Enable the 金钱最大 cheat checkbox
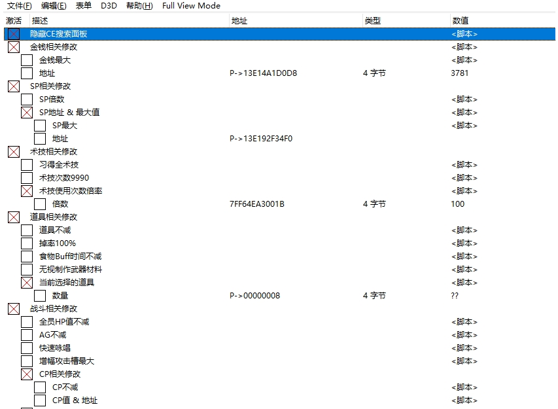This screenshot has width=558, height=409. 26,60
